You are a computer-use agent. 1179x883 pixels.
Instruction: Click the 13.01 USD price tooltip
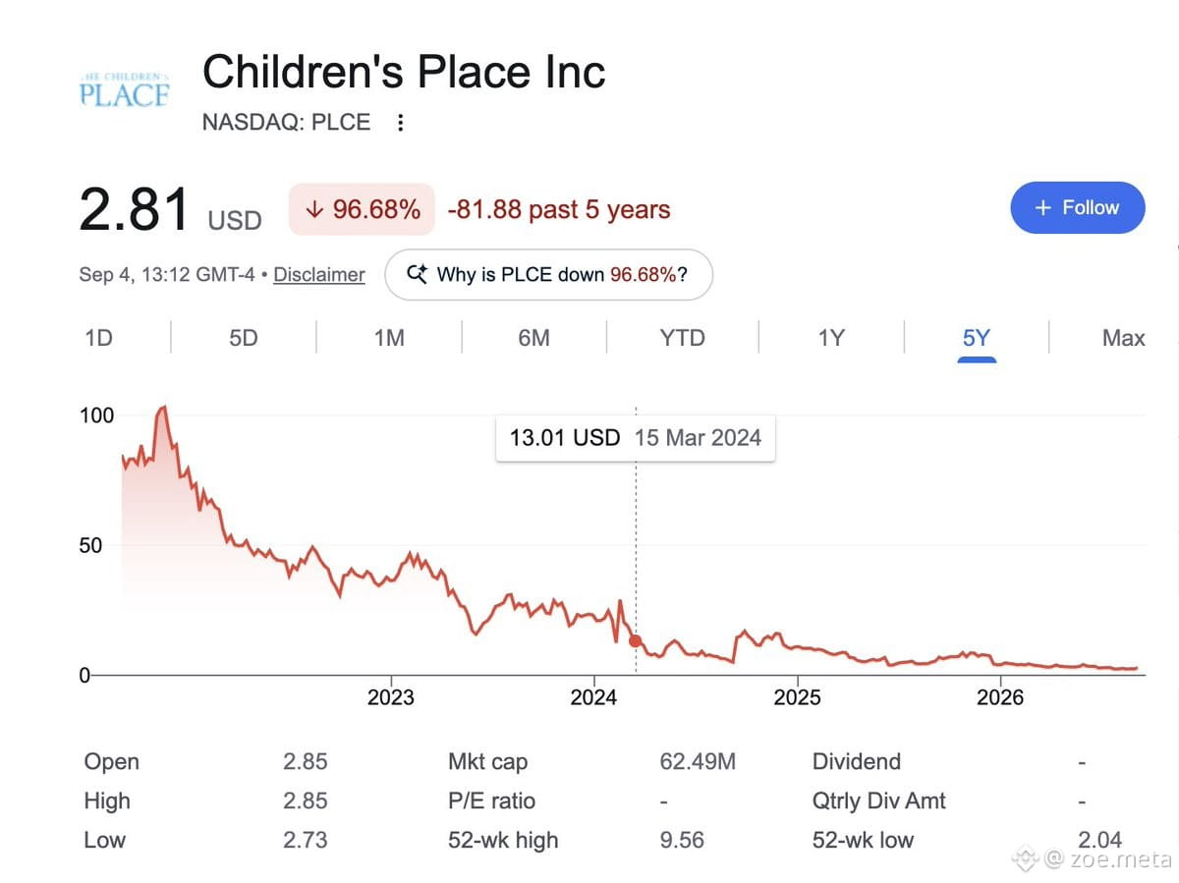click(x=636, y=437)
